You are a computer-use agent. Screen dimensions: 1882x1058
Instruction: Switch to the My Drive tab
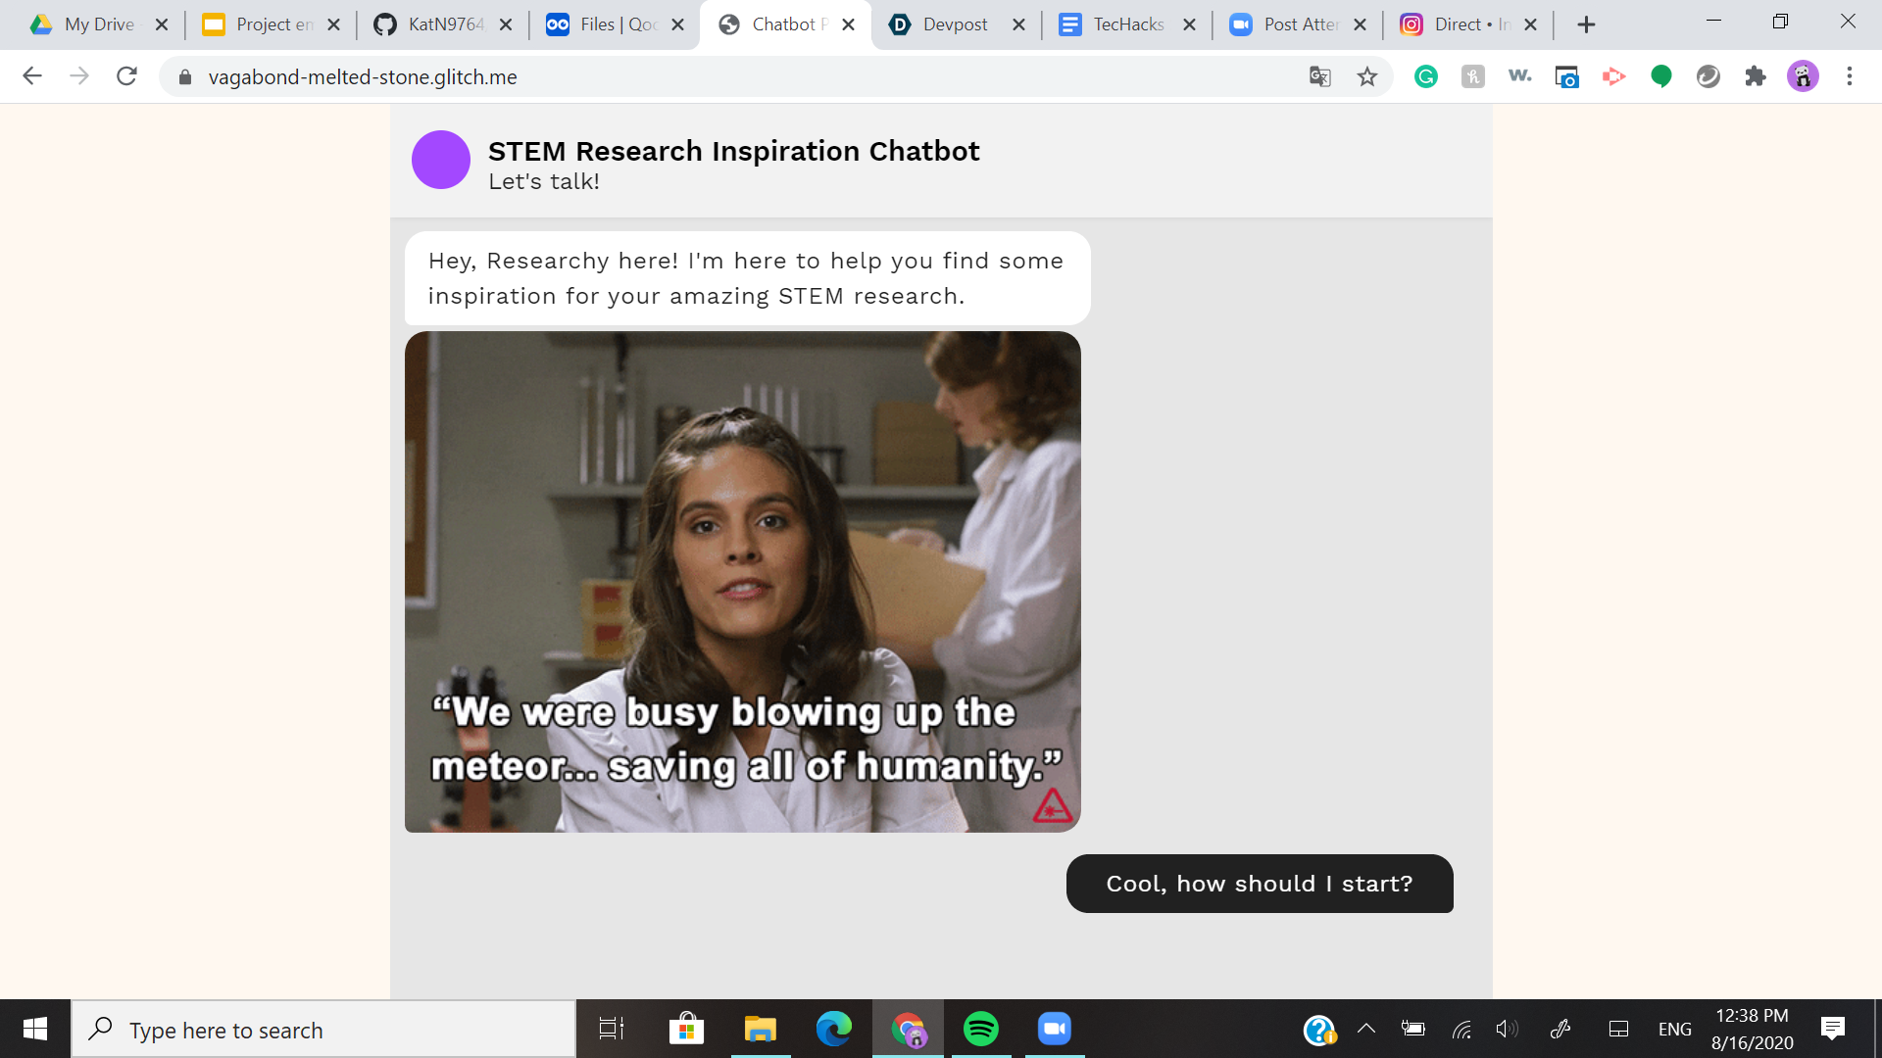point(98,24)
